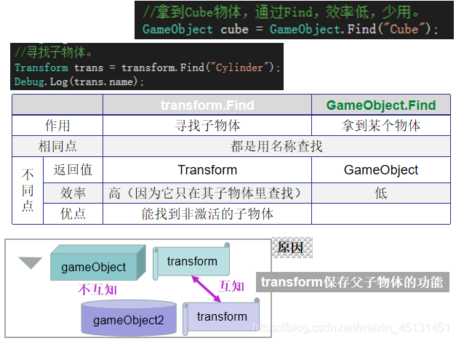Click the transform.Find("Cylinder") code line

click(147, 68)
